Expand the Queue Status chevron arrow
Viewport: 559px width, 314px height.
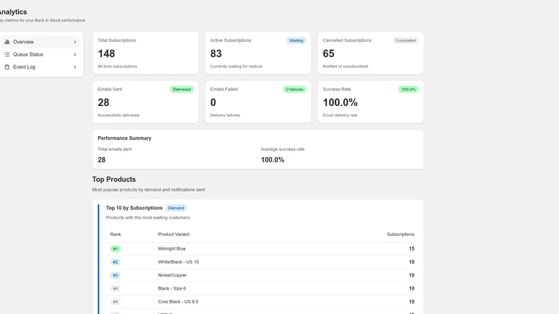point(75,54)
